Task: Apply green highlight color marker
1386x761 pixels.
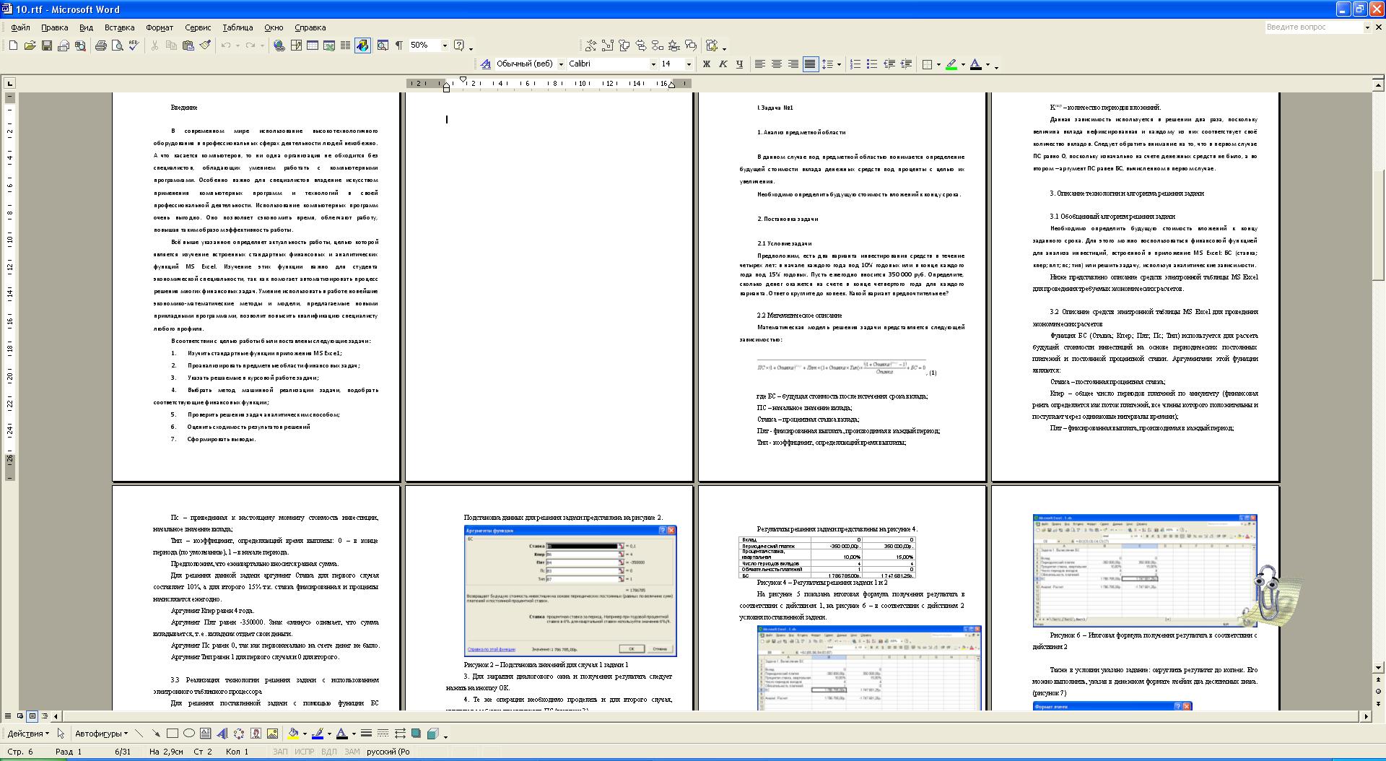Action: [951, 64]
